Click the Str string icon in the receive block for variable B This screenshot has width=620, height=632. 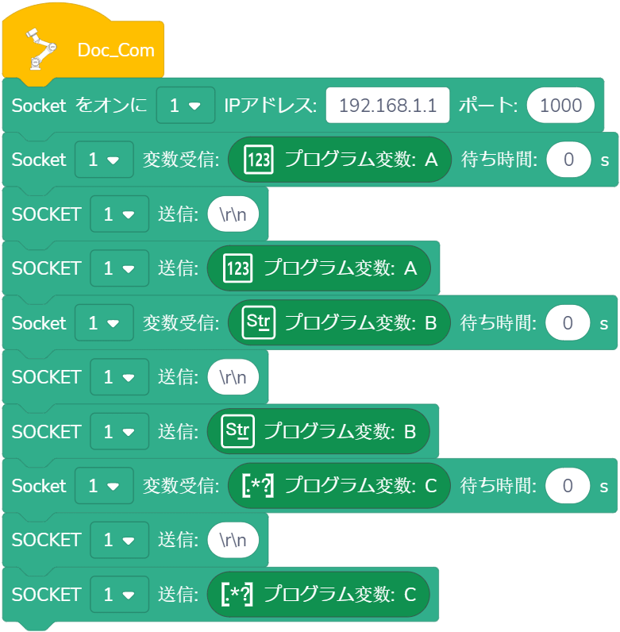(259, 323)
